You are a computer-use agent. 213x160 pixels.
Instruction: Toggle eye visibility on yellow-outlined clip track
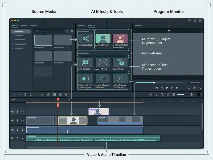point(22,121)
